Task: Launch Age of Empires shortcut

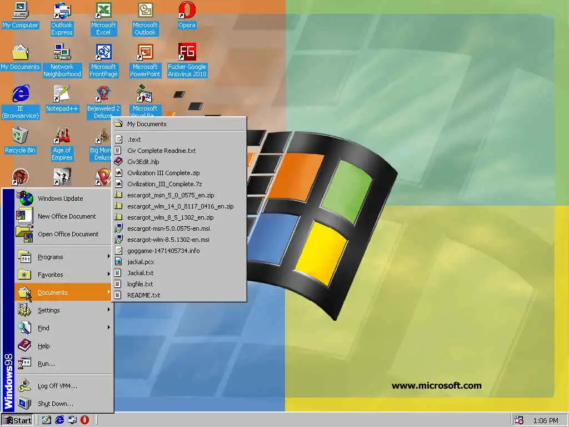Action: [x=62, y=144]
